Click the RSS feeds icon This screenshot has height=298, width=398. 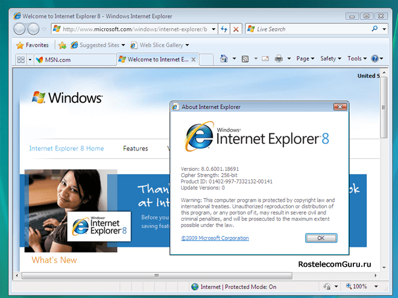click(x=245, y=59)
